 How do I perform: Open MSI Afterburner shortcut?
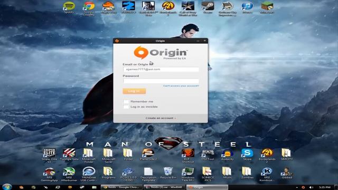point(69,175)
